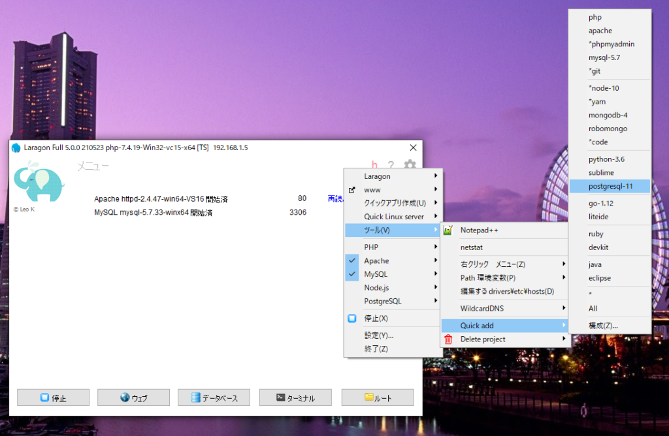The image size is (669, 436).
Task: Choose ruby in Quick add list
Action: pyautogui.click(x=610, y=234)
